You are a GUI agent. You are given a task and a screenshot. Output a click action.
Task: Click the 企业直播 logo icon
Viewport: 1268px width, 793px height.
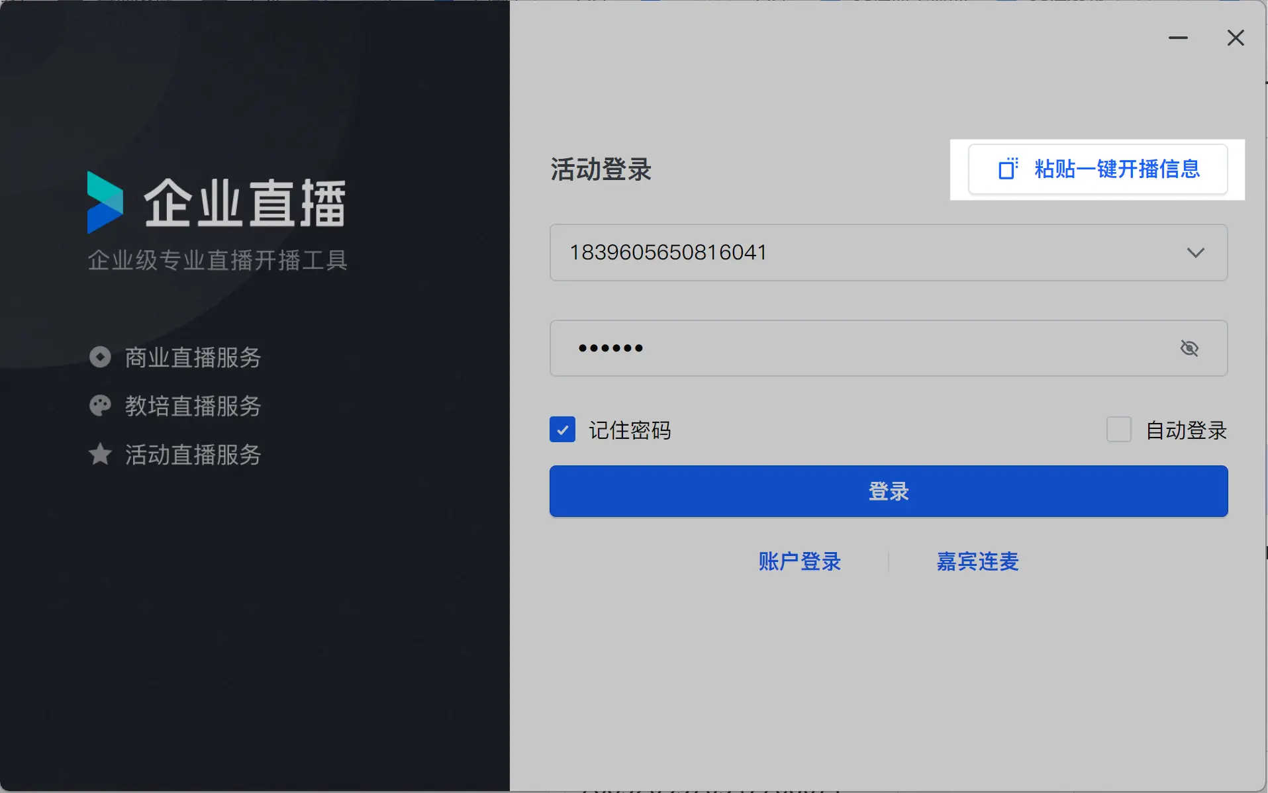105,203
